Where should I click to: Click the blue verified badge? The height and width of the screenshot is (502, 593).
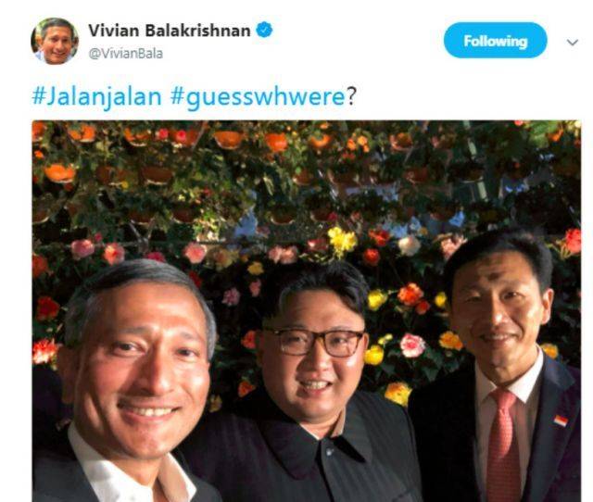[x=265, y=30]
